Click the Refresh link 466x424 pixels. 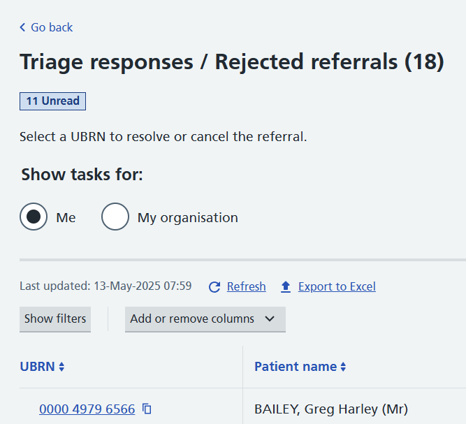(246, 286)
